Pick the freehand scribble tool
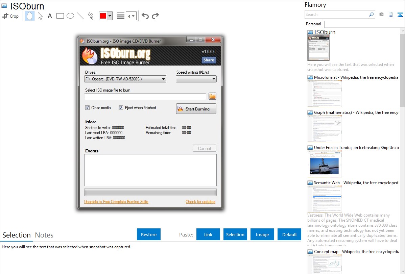 point(91,16)
